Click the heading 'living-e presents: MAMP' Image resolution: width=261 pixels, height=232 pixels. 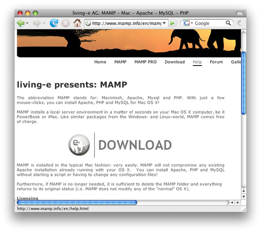pos(72,85)
